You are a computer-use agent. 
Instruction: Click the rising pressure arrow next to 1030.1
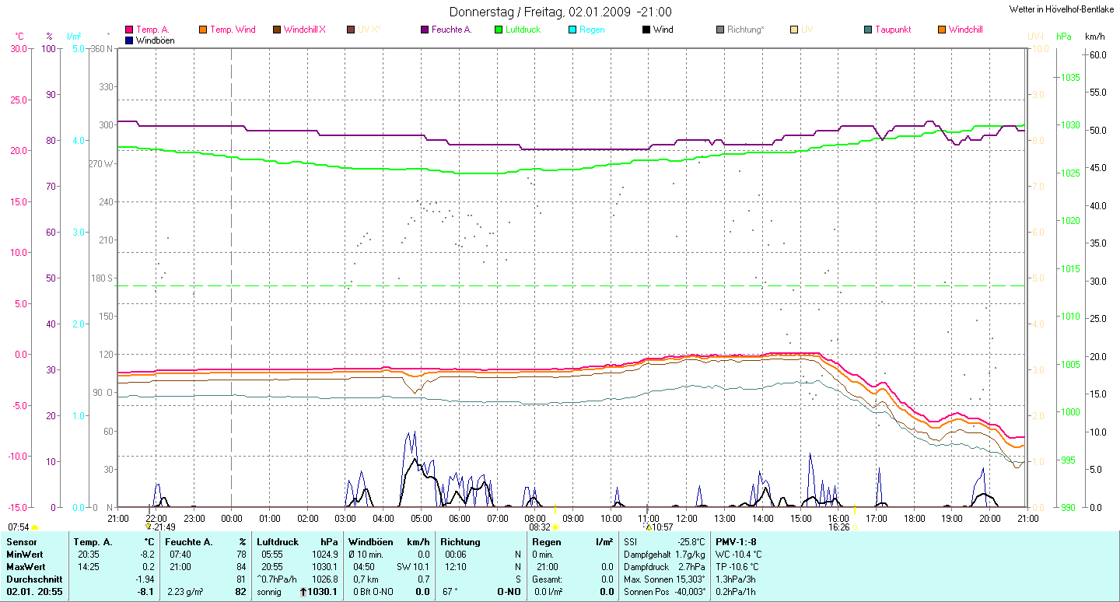(x=303, y=593)
